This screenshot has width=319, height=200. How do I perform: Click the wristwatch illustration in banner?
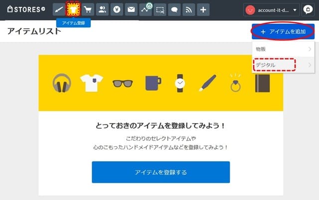click(x=180, y=83)
